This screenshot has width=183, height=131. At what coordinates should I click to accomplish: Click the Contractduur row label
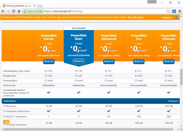click(10, 81)
